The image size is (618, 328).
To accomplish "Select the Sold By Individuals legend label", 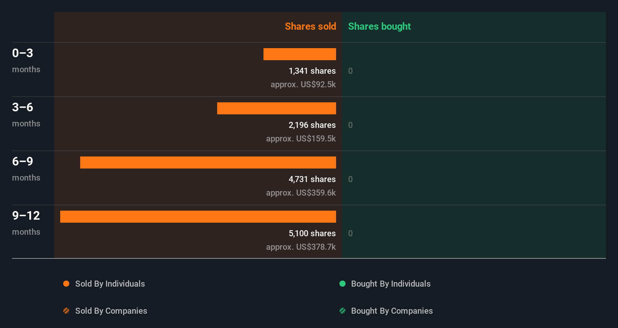I will 110,284.
